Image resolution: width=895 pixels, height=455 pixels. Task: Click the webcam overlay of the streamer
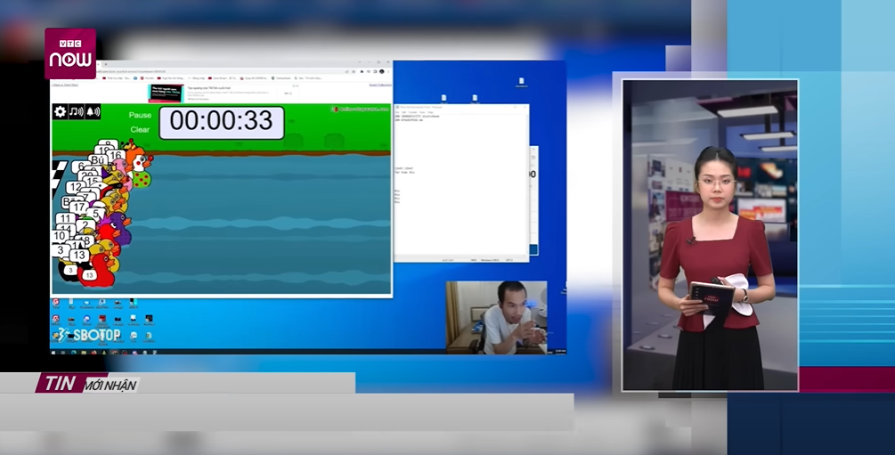496,317
